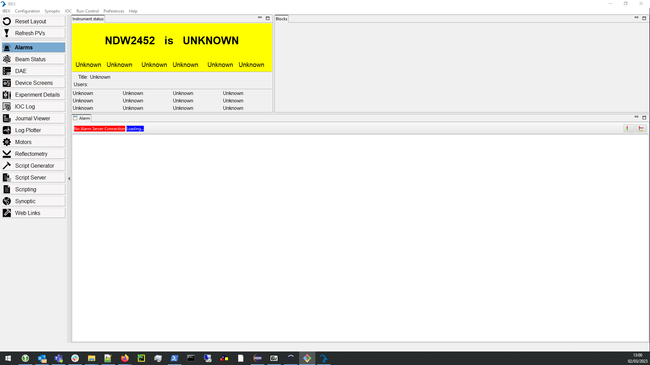Open the Configuration menu
The width and height of the screenshot is (650, 365).
(x=27, y=11)
